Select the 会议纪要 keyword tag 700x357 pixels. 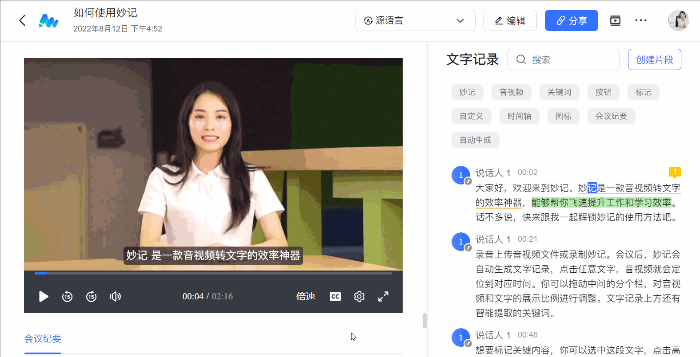612,116
